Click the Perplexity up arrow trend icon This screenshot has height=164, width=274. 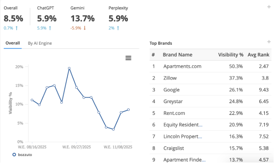tap(118, 28)
